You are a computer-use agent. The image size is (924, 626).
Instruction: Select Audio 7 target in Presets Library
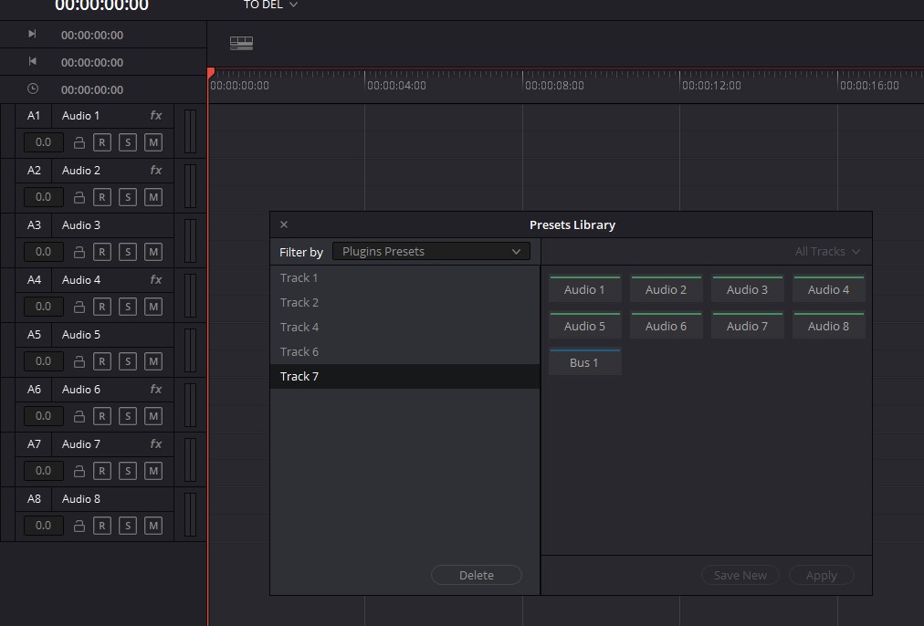click(x=747, y=326)
